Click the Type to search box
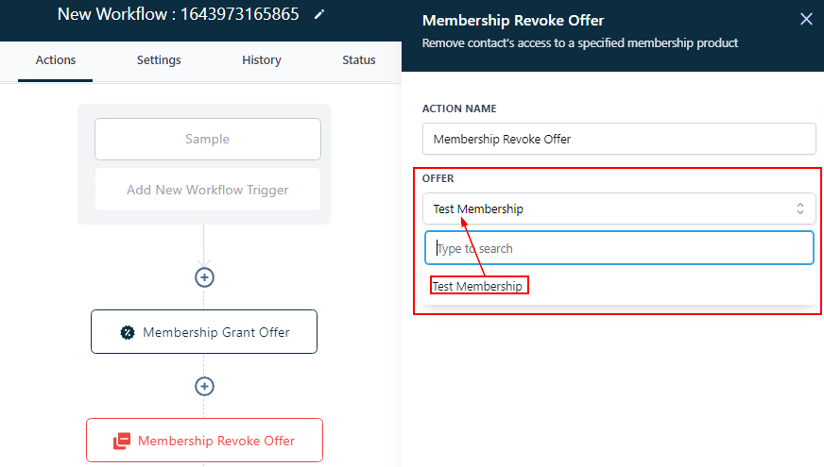This screenshot has height=467, width=824. [x=618, y=248]
